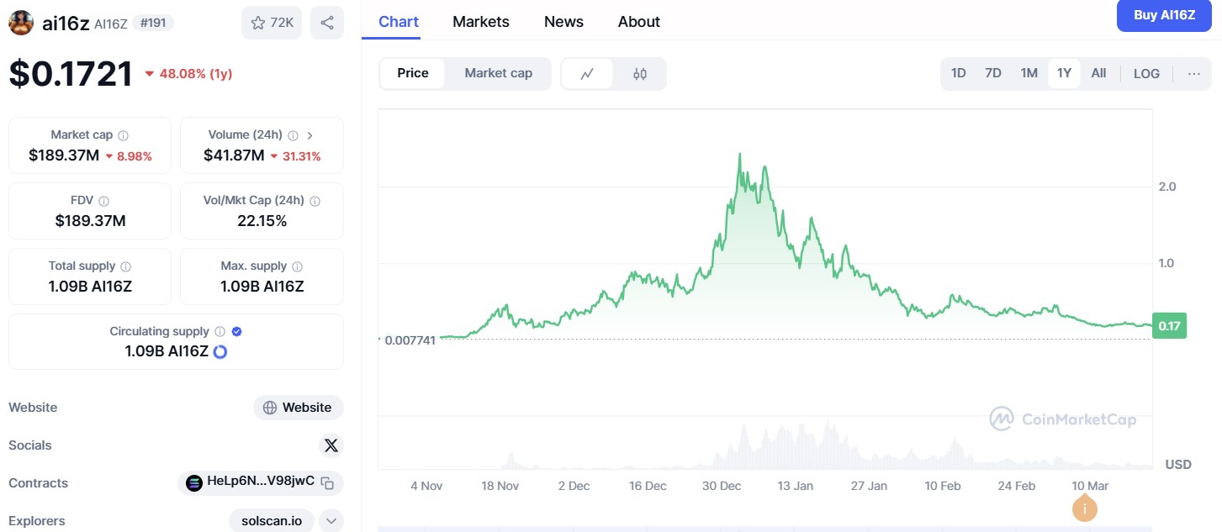The image size is (1222, 532).
Task: Click the Buy AI16Z button
Action: (1164, 15)
